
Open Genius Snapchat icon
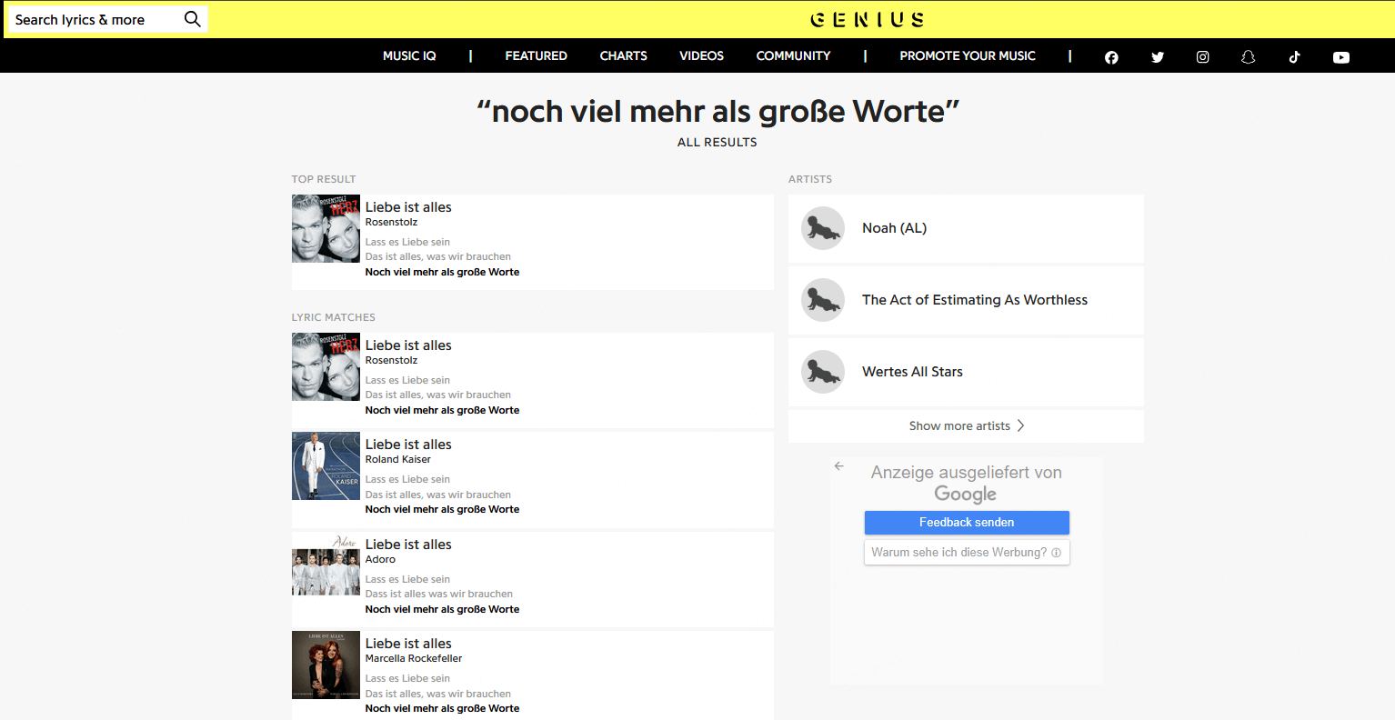click(1248, 57)
